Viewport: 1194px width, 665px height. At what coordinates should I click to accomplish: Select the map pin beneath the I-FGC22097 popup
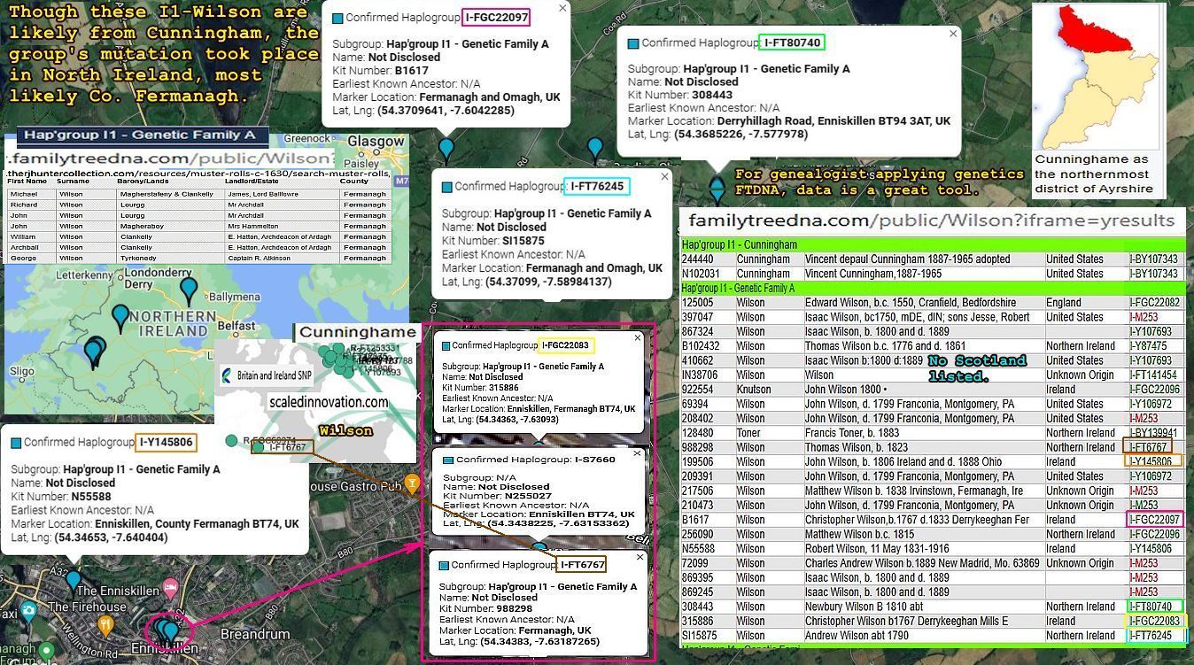point(446,151)
